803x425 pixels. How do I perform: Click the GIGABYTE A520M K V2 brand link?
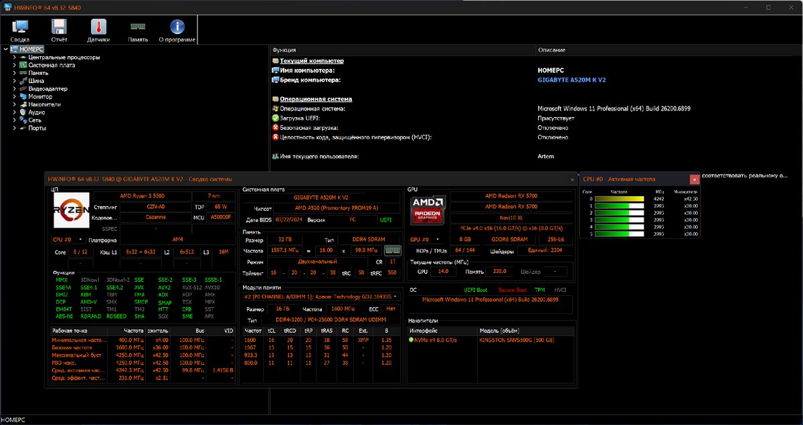(x=571, y=80)
